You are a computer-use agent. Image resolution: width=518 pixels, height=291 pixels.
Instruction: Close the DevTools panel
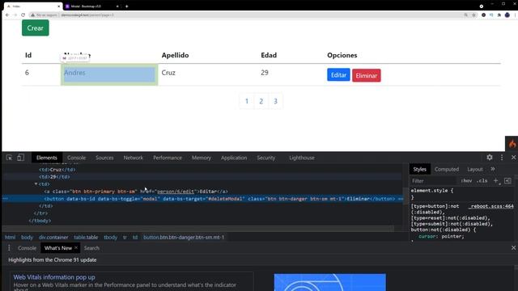[x=513, y=158]
